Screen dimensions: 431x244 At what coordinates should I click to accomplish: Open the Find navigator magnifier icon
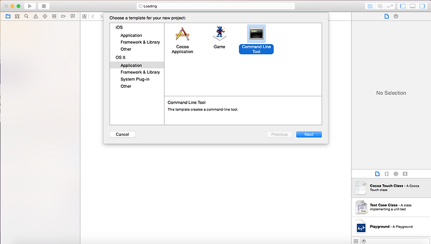point(26,17)
